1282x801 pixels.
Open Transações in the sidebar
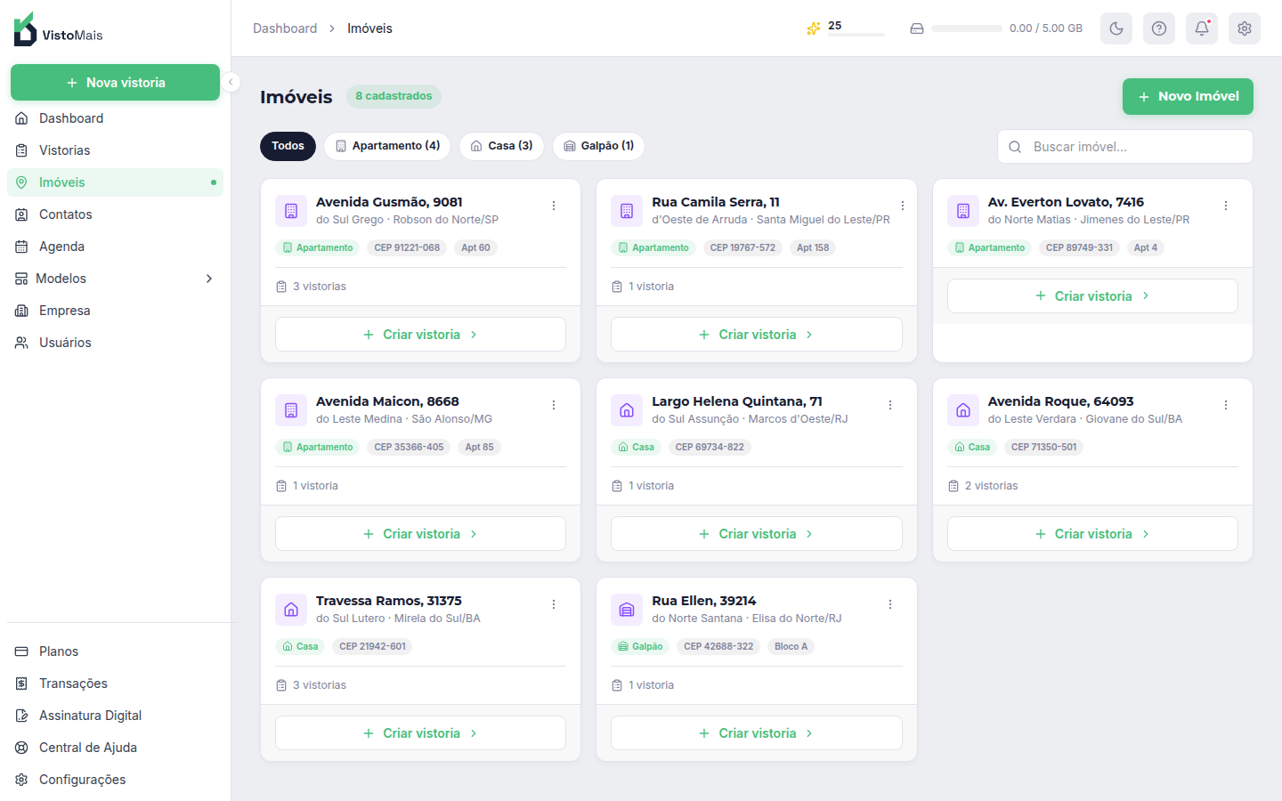115,684
